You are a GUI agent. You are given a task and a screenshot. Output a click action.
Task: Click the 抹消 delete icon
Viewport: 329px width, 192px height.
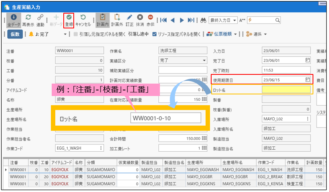[140, 20]
